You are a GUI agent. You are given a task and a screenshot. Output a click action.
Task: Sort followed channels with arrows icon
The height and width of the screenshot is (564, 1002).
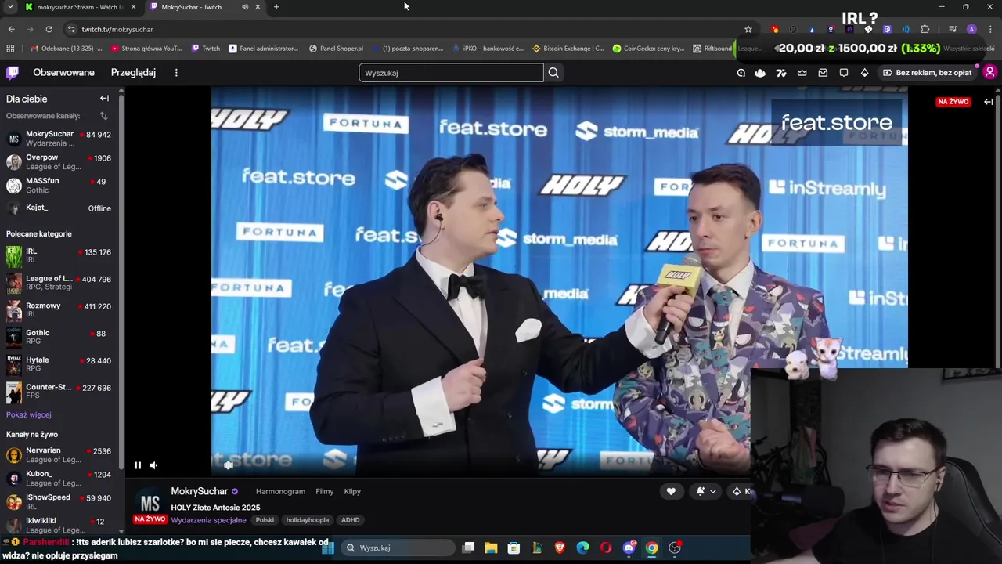[x=103, y=116]
